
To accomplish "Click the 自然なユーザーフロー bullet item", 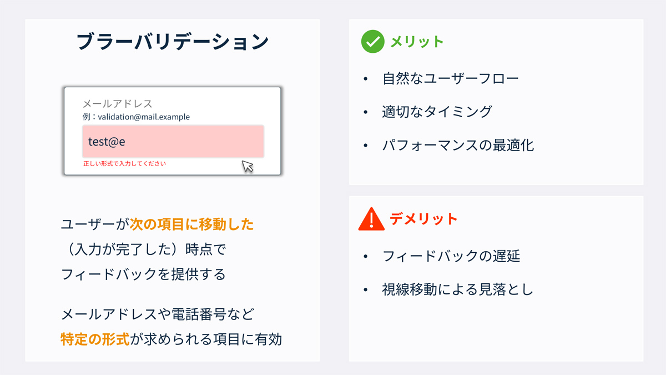I will [x=450, y=78].
